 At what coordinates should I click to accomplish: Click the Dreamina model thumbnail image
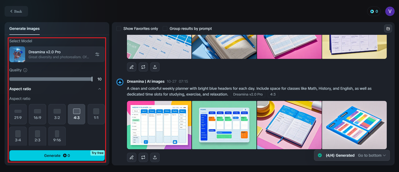tap(17, 54)
